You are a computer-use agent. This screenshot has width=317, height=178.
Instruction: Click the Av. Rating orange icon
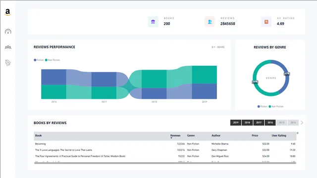tap(266, 22)
